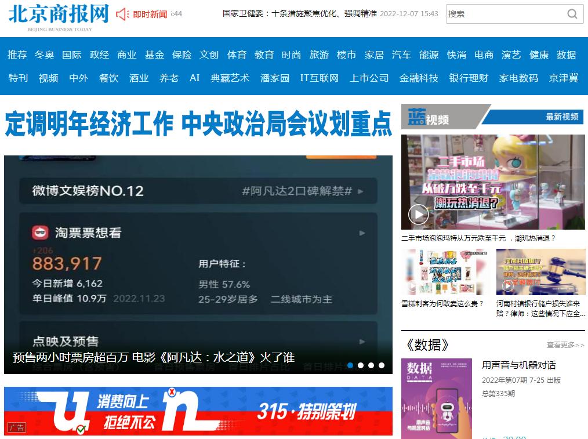Open the 京津冀 section
The height and width of the screenshot is (439, 588).
pos(564,78)
